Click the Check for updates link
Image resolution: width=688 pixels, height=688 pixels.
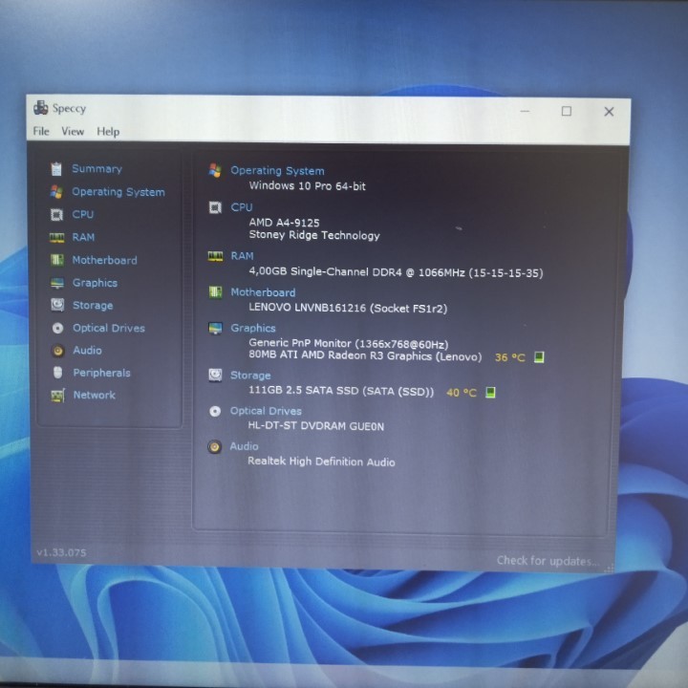click(548, 561)
